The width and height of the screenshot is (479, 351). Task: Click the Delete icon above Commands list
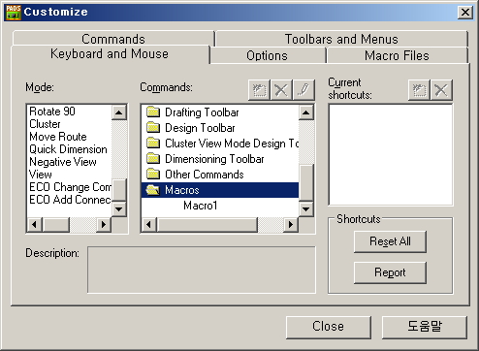(x=281, y=90)
